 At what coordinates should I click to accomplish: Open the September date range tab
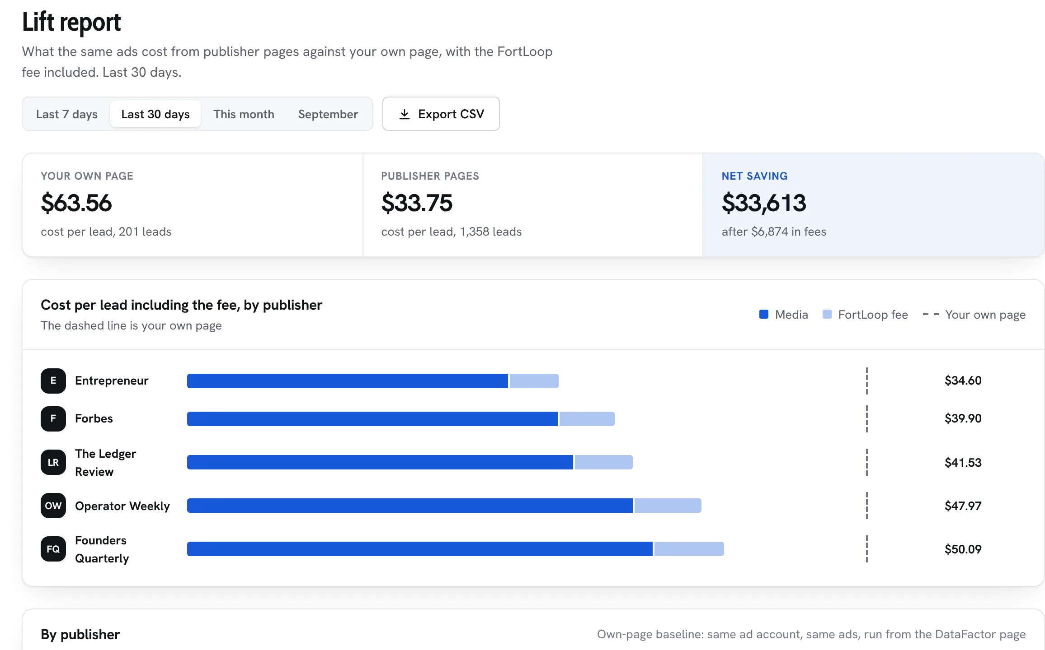[328, 114]
